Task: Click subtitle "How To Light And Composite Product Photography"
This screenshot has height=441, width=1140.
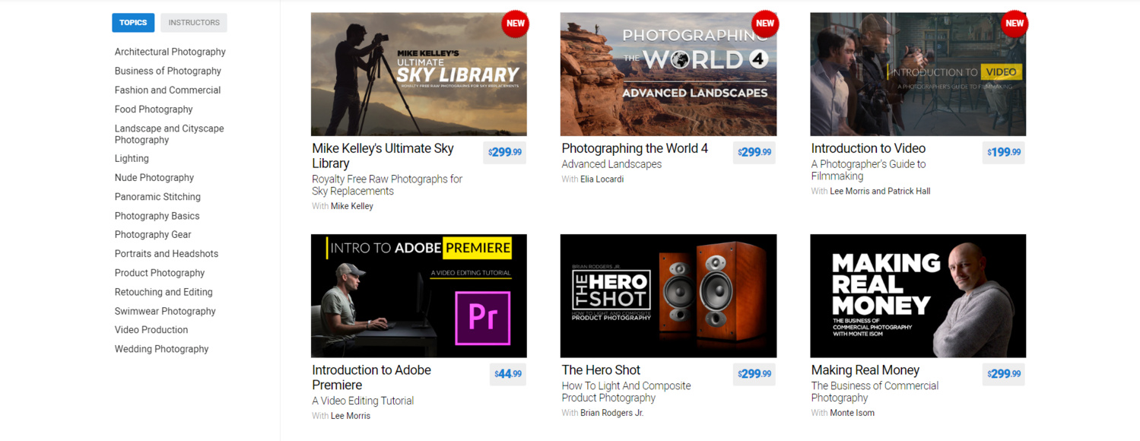Action: pos(626,392)
